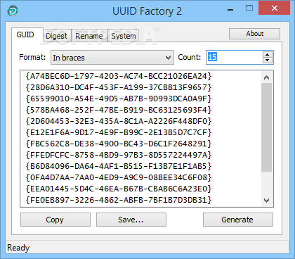Click the UUID Factory app icon in title bar
Image resolution: width=295 pixels, height=259 pixels.
point(13,11)
